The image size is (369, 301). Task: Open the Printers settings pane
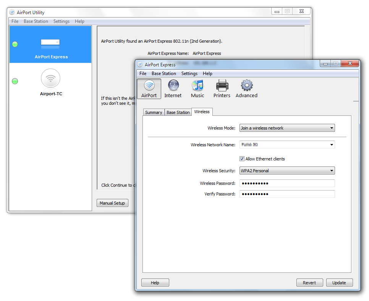tap(222, 89)
